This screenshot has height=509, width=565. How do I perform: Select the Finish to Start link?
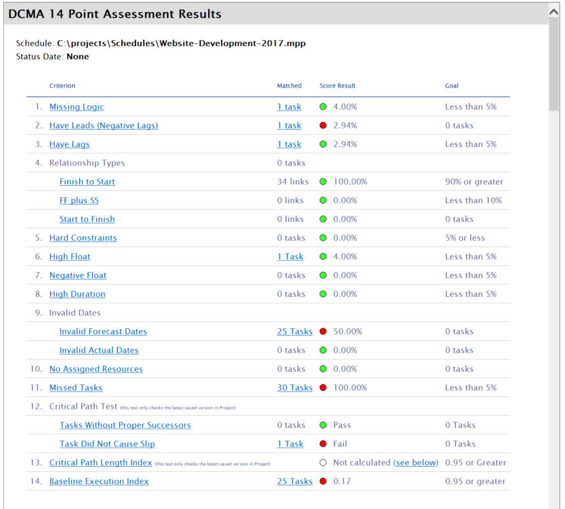87,181
